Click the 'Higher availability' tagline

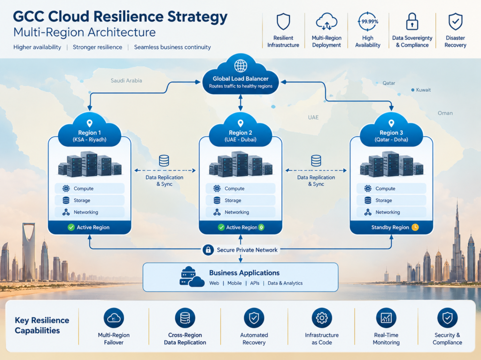coord(37,47)
